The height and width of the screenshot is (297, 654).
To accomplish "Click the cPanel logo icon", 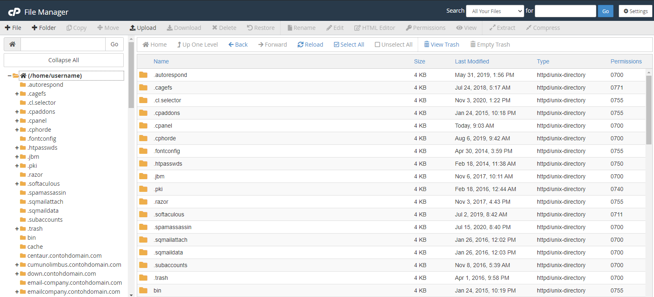I will pyautogui.click(x=14, y=12).
